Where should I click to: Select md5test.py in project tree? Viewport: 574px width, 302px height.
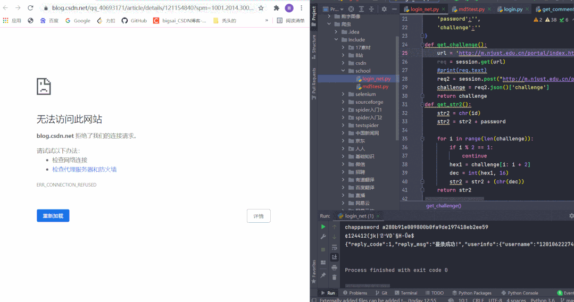[x=372, y=86]
